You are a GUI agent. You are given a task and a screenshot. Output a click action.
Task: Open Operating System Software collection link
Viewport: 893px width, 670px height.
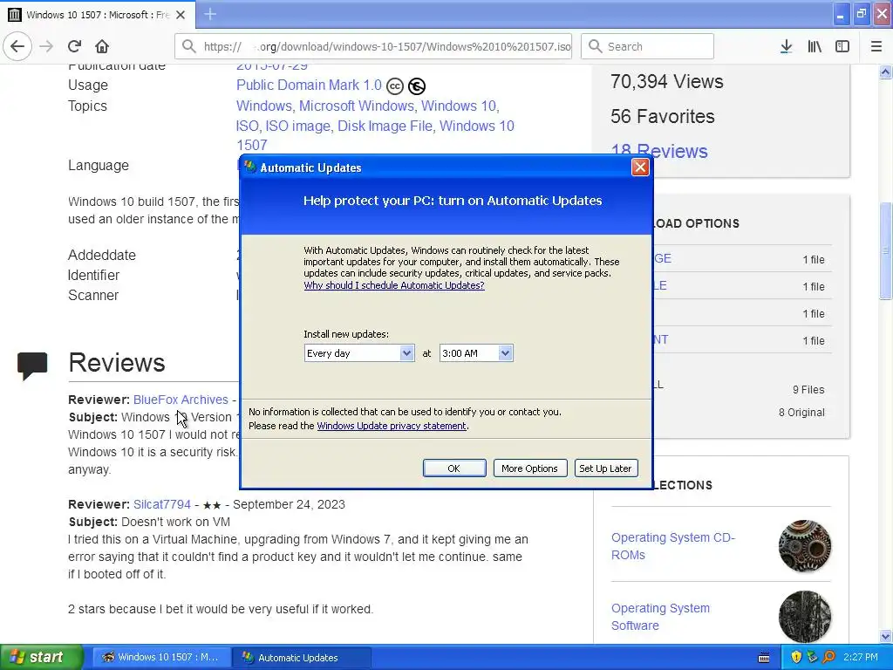click(661, 617)
